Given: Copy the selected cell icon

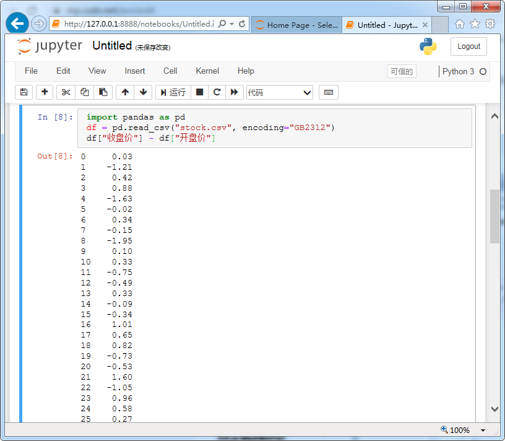Looking at the screenshot, I should (x=84, y=92).
